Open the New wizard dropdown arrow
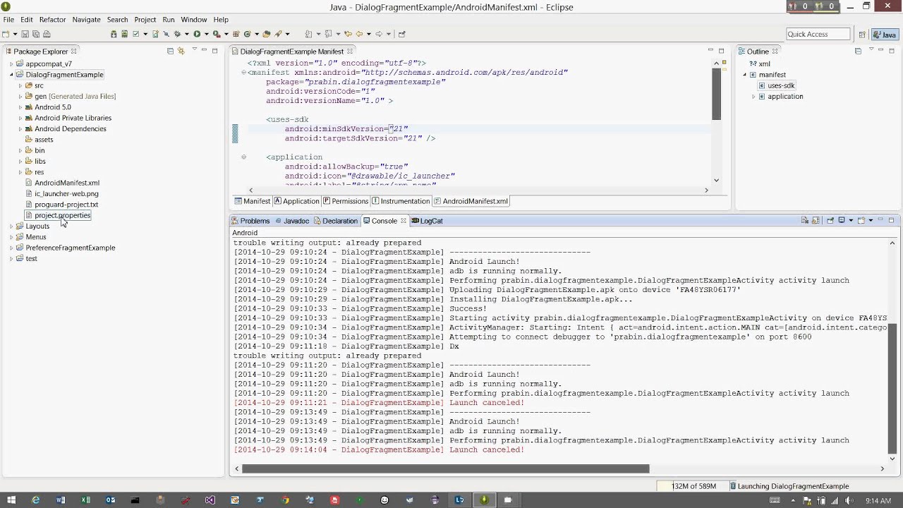This screenshot has width=903, height=508. click(15, 34)
